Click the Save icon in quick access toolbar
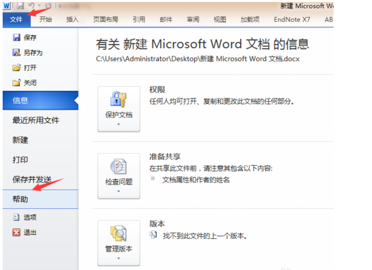This screenshot has height=270, width=372. point(21,6)
